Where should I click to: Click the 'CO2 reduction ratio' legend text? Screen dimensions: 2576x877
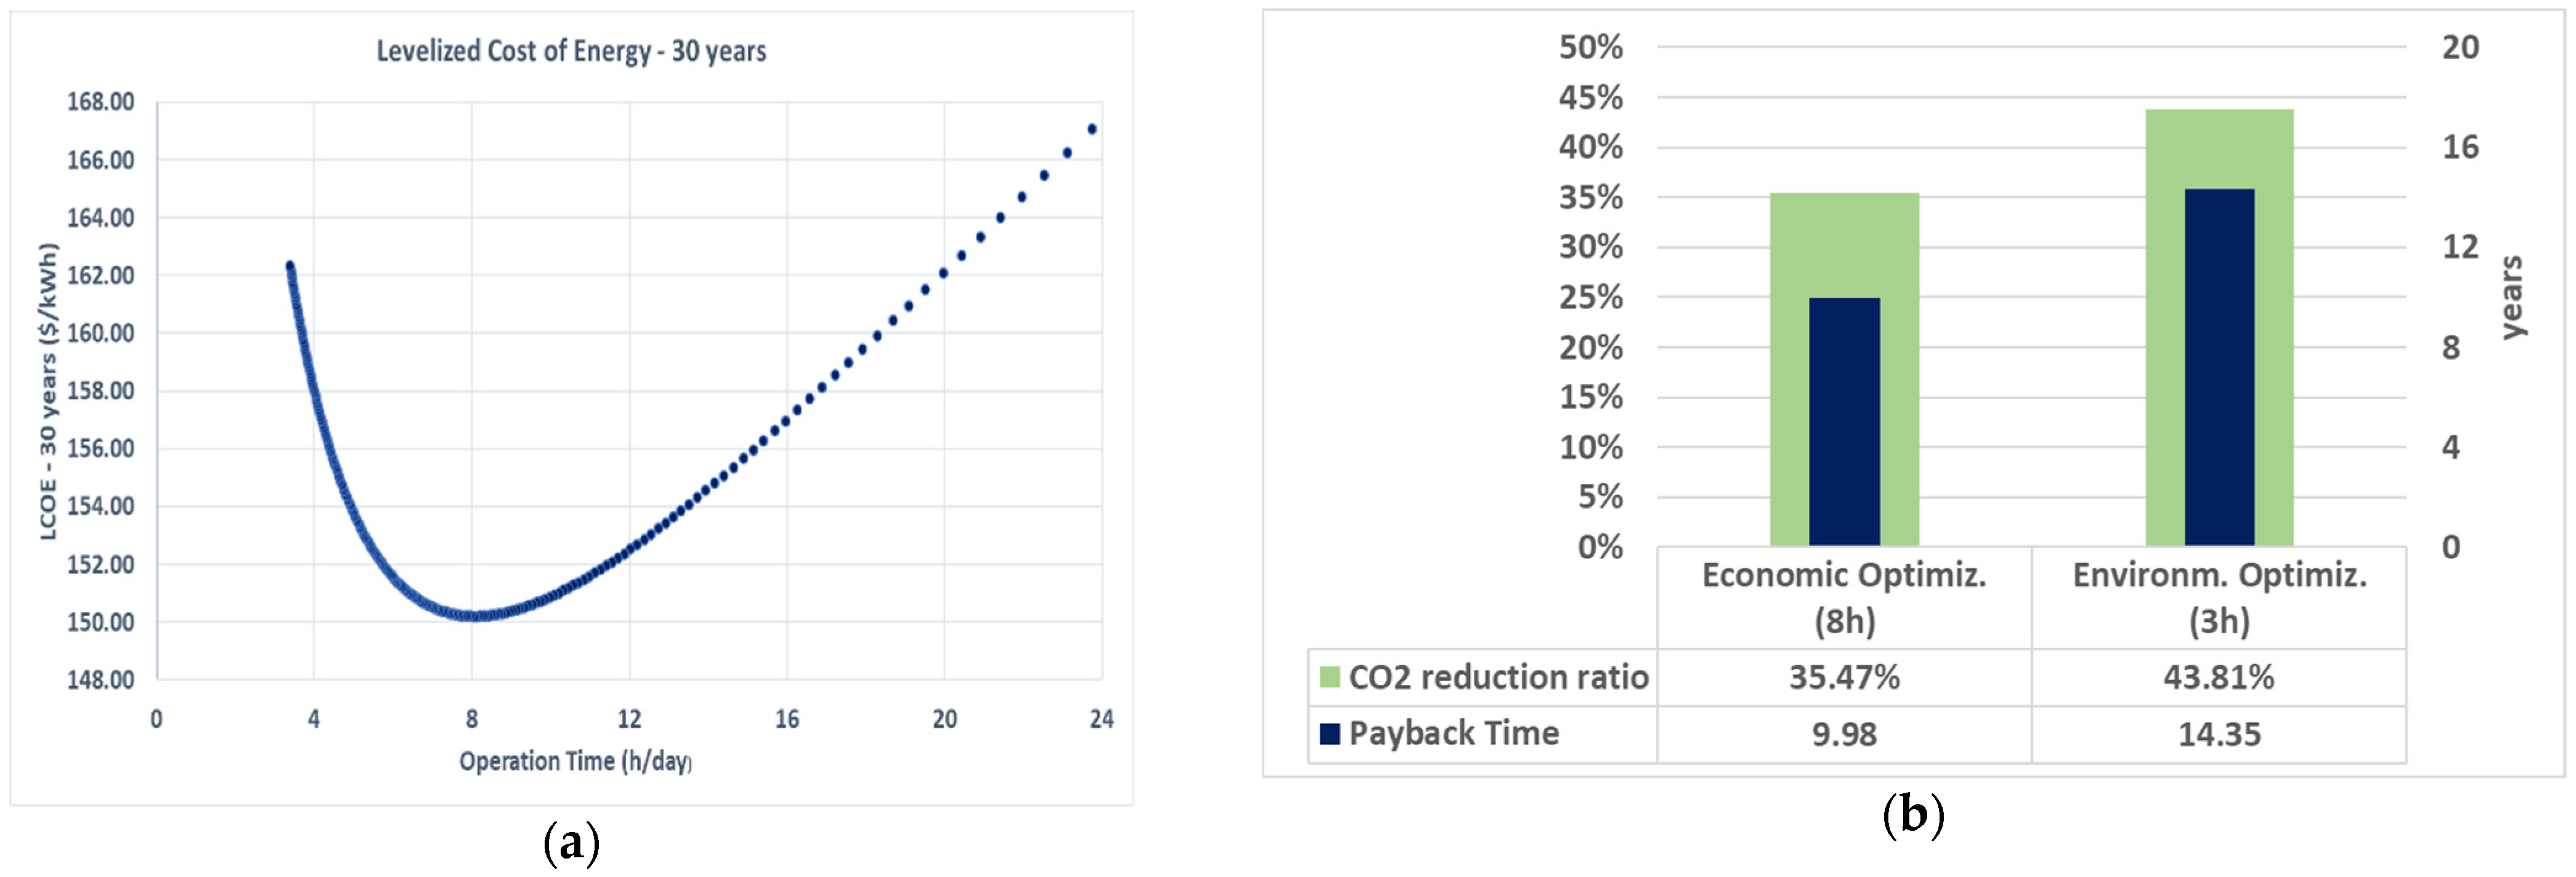tap(1497, 677)
